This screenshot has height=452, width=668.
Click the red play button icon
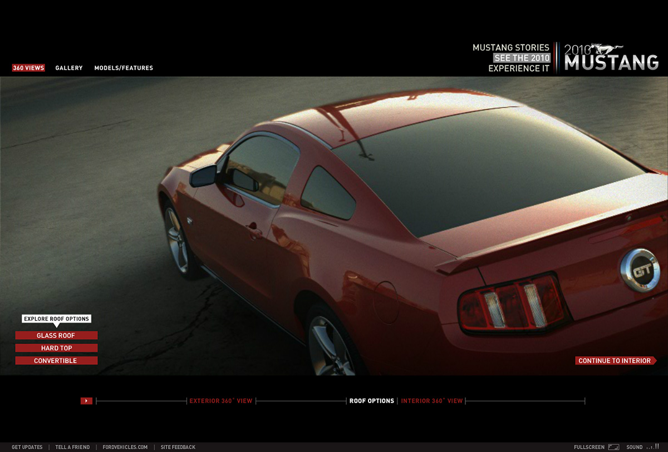(x=86, y=401)
